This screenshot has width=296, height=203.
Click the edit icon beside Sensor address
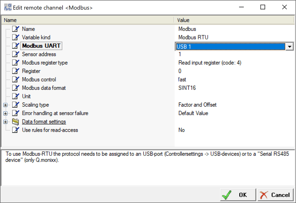(16, 54)
